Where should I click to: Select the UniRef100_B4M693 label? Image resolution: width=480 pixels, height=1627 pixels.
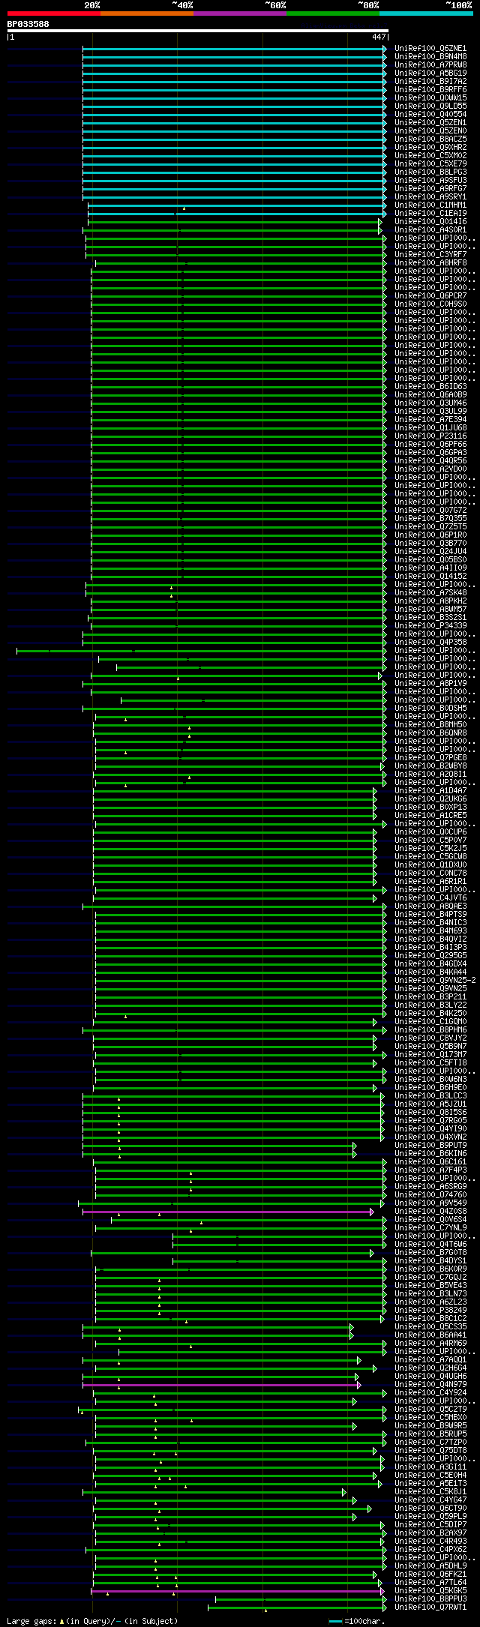tap(430, 931)
